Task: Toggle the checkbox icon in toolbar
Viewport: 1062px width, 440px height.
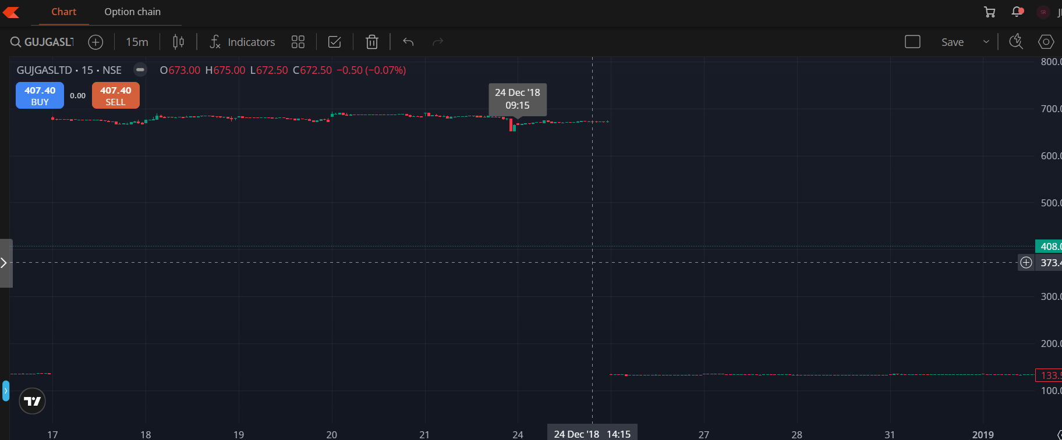Action: click(x=335, y=42)
